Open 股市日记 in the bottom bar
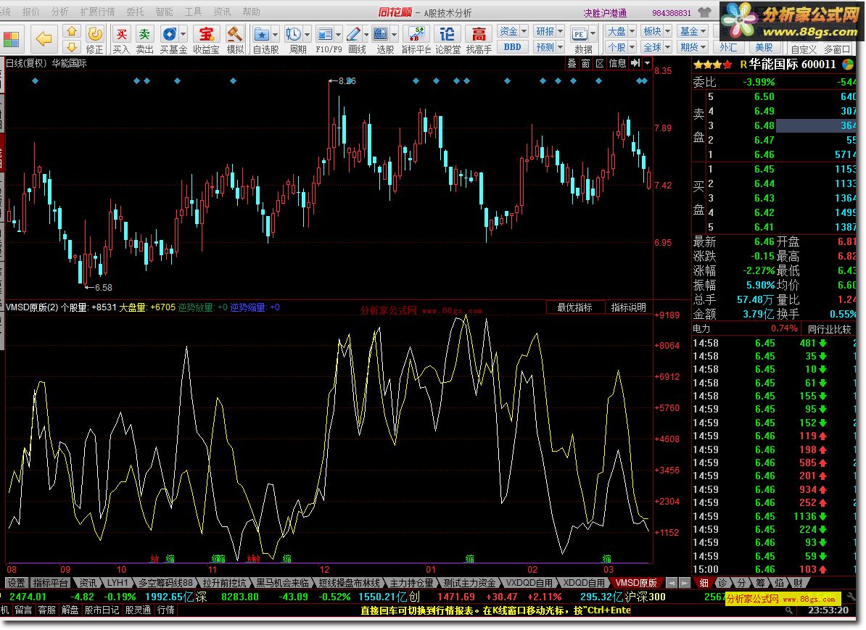Viewport: 866px width, 630px height. (102, 610)
